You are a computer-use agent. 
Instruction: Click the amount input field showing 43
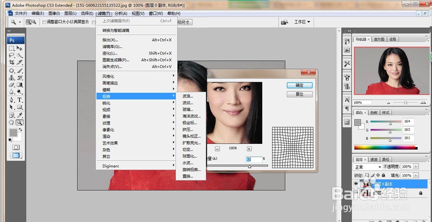[254, 159]
